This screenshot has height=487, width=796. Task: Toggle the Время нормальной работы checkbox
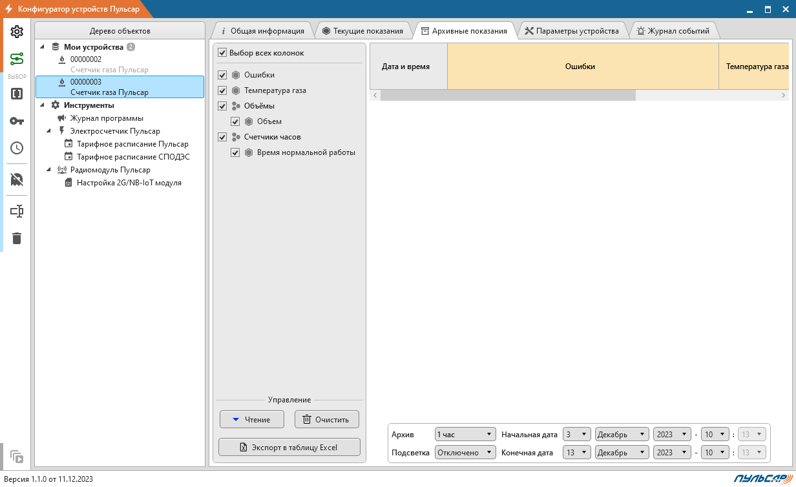(235, 152)
